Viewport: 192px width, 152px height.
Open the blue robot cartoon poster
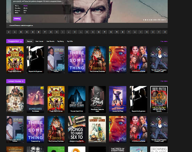(x=118, y=99)
